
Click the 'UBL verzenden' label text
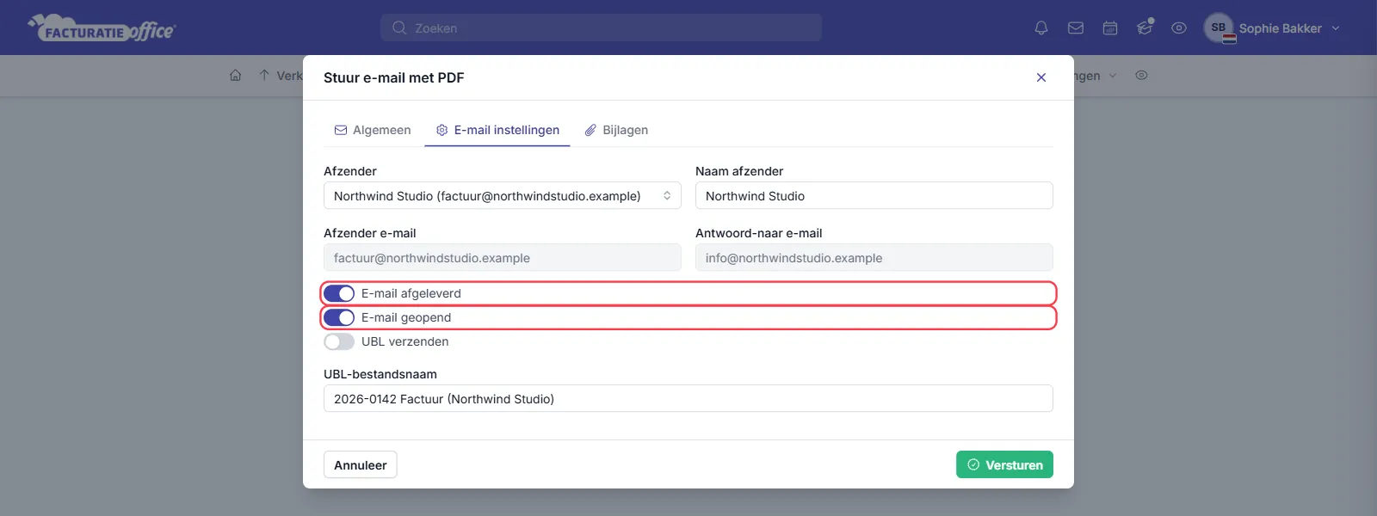pos(404,341)
